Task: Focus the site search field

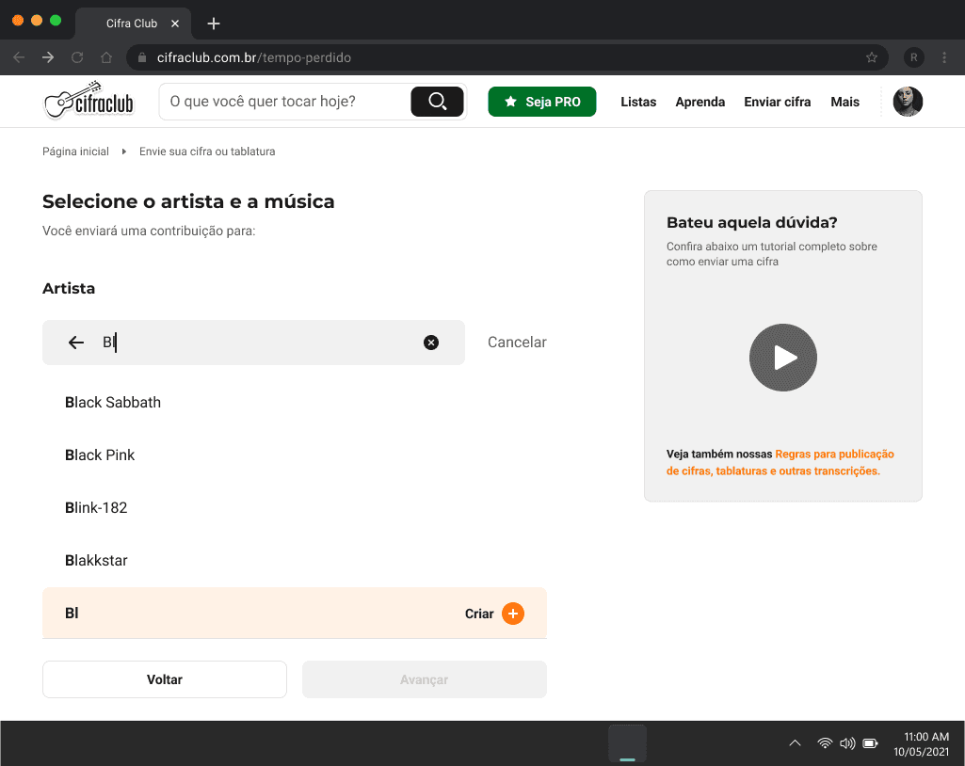Action: (x=285, y=102)
